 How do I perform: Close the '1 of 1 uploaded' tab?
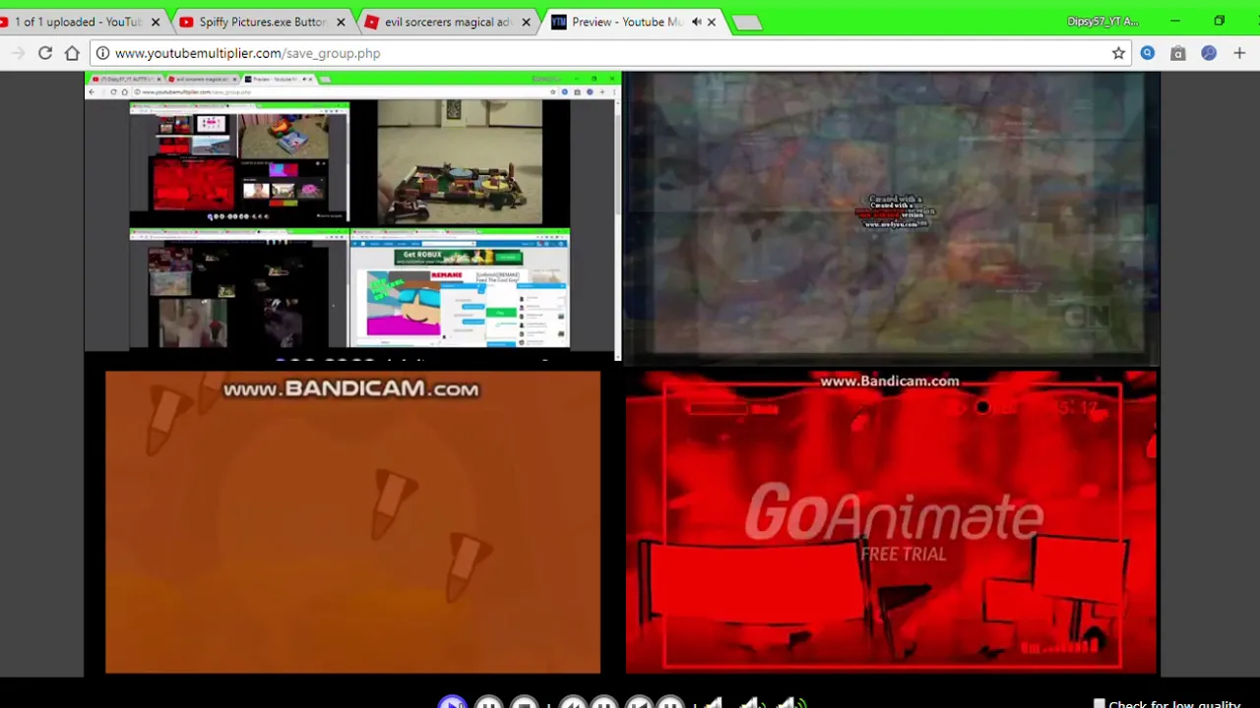coord(155,22)
